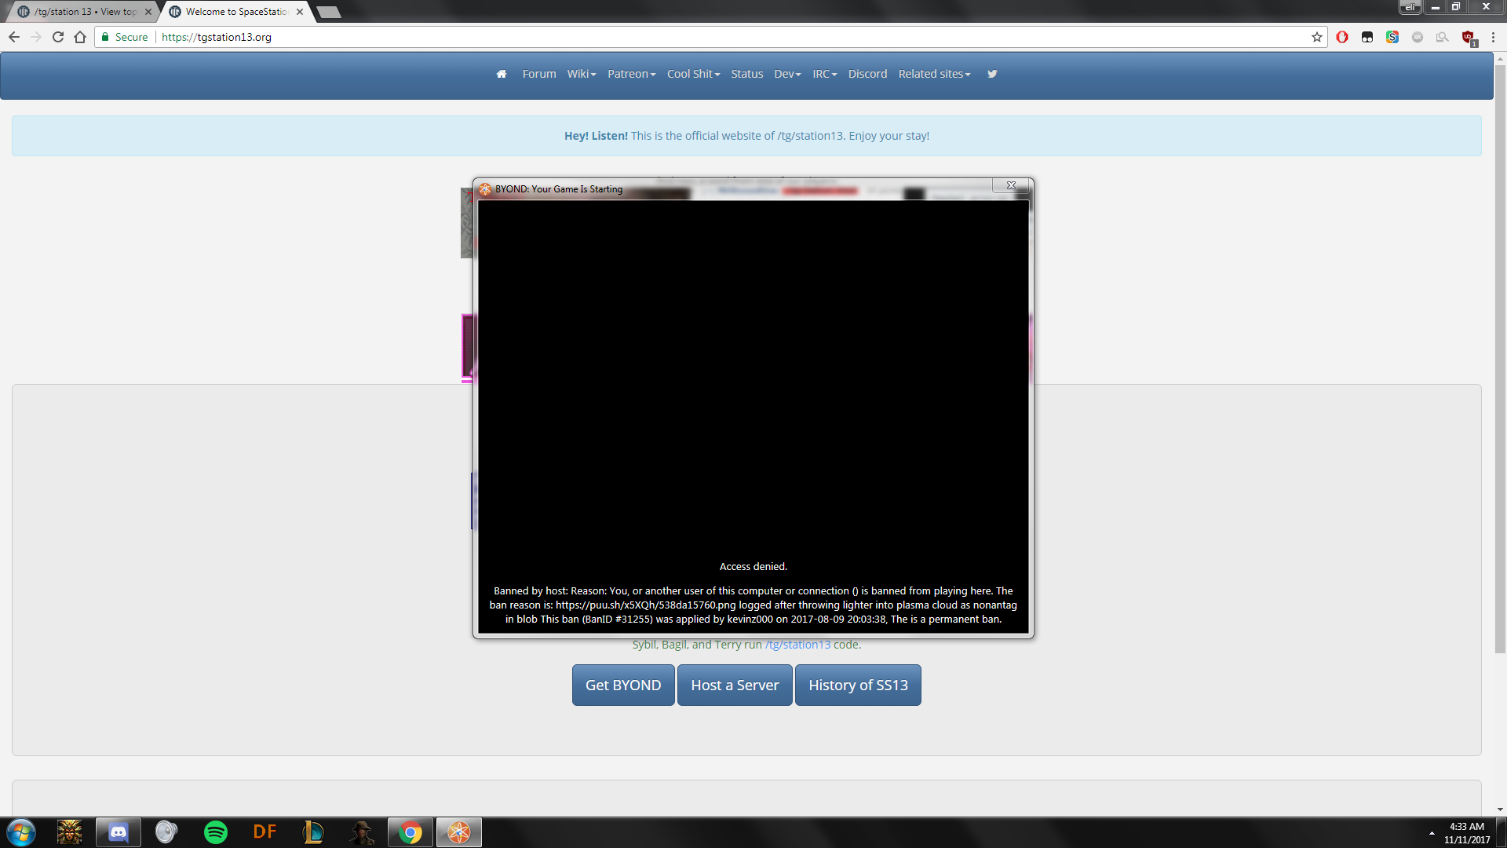Click the Get BYOND button

(x=623, y=685)
